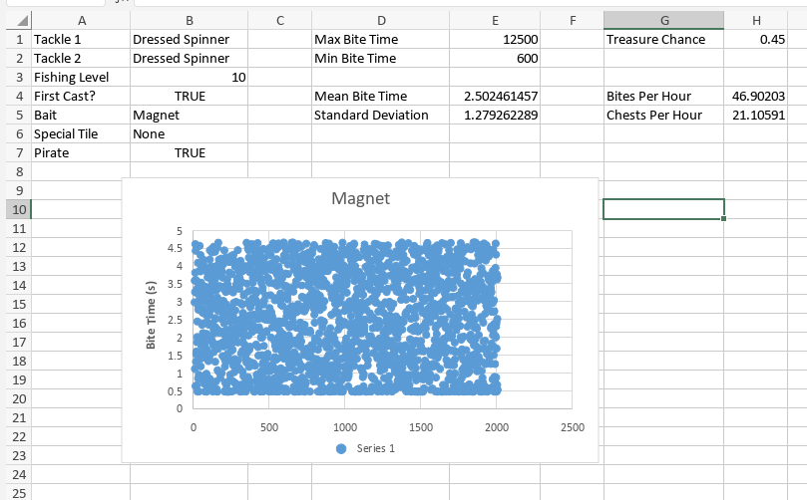The width and height of the screenshot is (807, 500).
Task: Click the 'Pirate' label cell
Action: tap(82, 153)
